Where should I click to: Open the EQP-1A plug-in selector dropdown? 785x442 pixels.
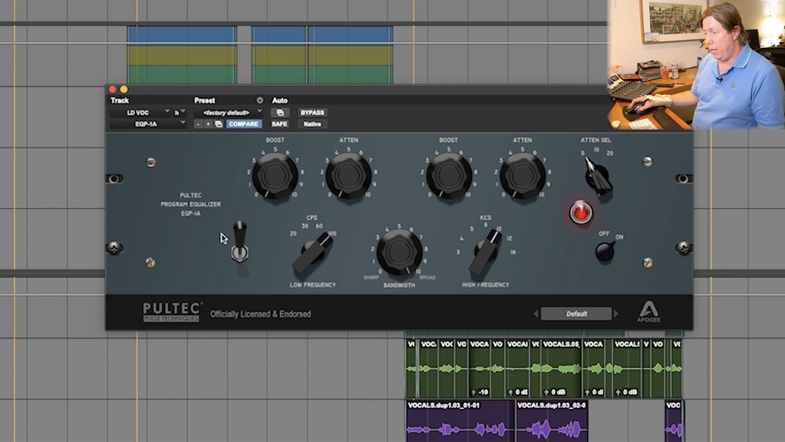point(148,124)
